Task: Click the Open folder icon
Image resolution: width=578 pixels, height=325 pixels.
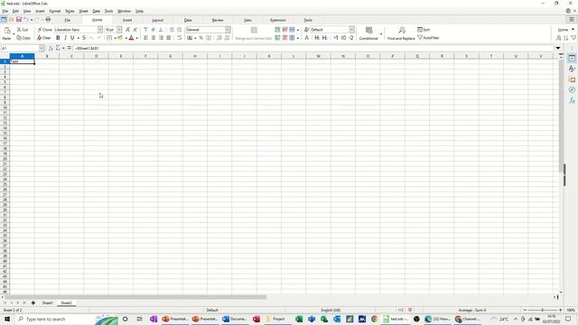Action: (12, 19)
